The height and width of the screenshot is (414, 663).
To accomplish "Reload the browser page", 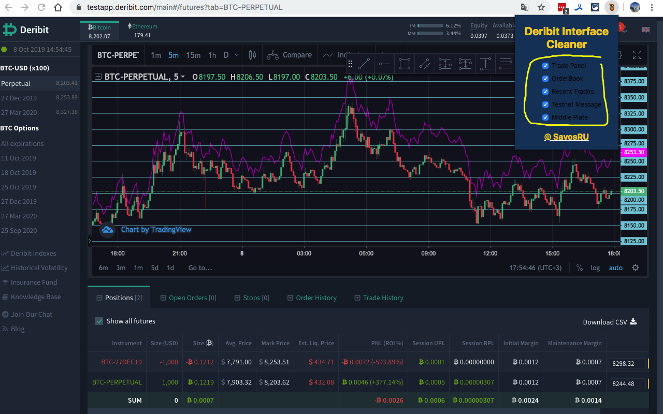I will click(x=41, y=8).
